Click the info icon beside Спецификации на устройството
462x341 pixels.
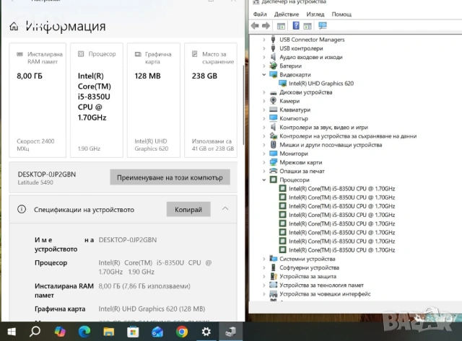tap(22, 209)
